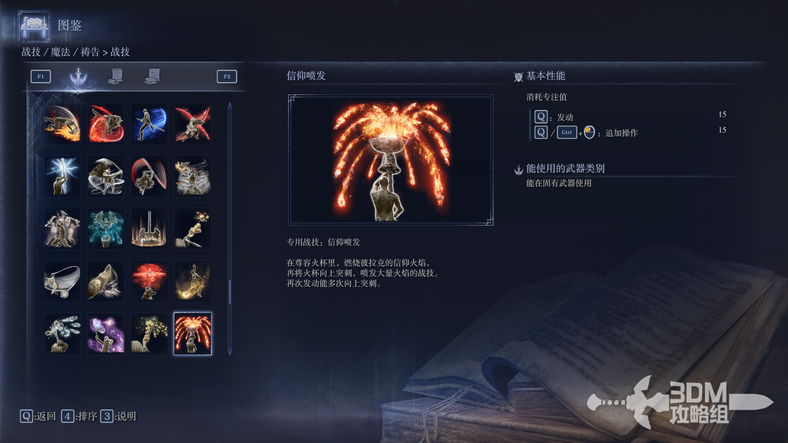Image resolution: width=788 pixels, height=443 pixels.
Task: Open the sorcery scroll tab icon
Action: 116,77
